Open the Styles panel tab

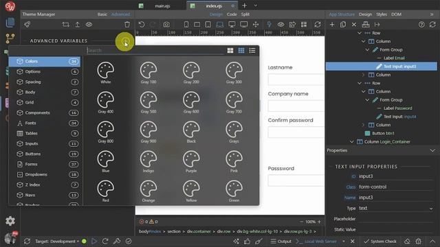tap(382, 14)
